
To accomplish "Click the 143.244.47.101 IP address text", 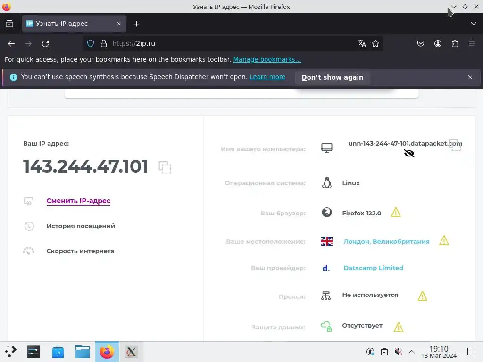I will (86, 166).
